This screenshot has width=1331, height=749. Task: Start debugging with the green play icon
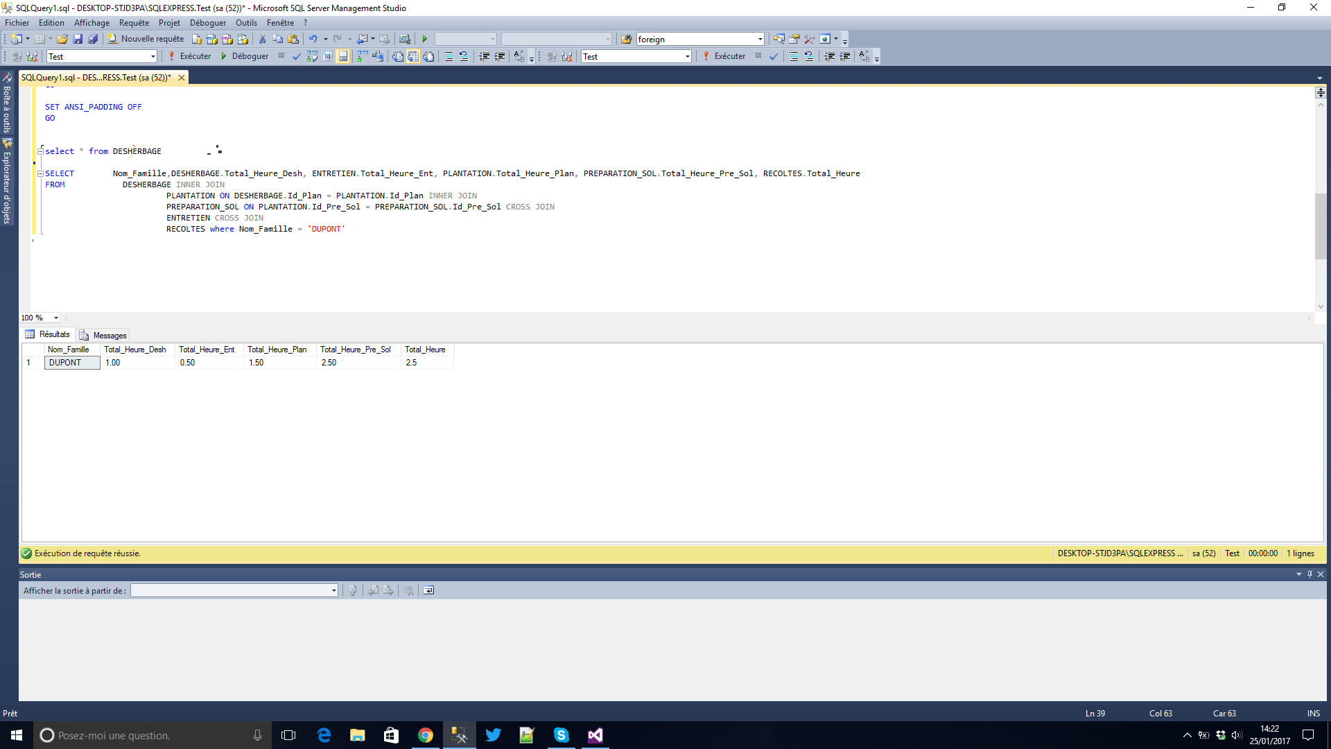pos(425,40)
